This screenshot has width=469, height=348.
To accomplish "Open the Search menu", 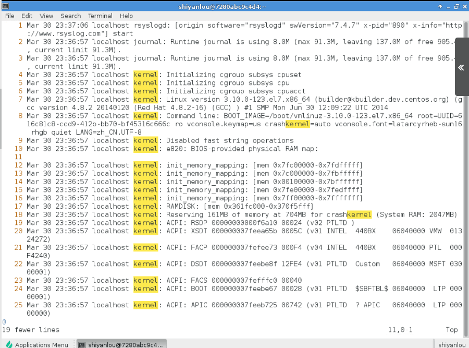I will [x=70, y=16].
